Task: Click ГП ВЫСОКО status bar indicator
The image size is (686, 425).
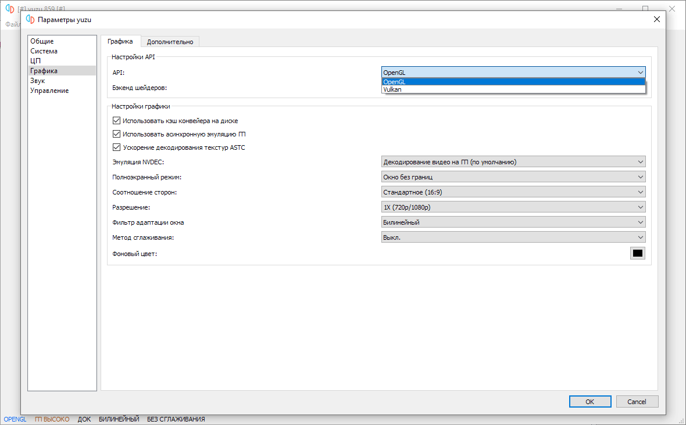Action: pos(52,419)
